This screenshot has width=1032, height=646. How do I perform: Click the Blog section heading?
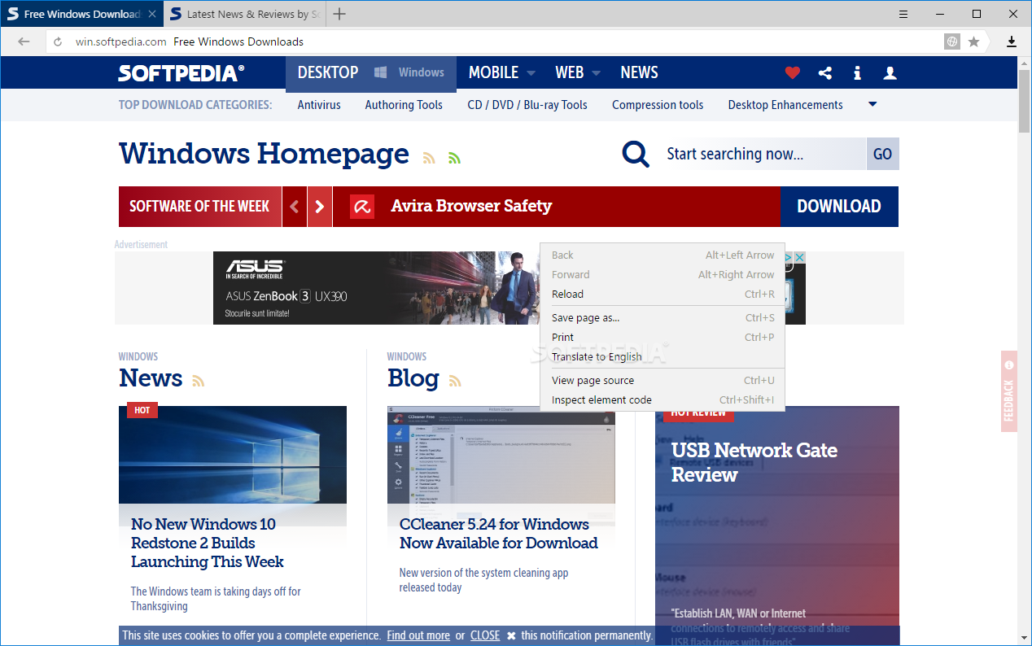tap(413, 378)
